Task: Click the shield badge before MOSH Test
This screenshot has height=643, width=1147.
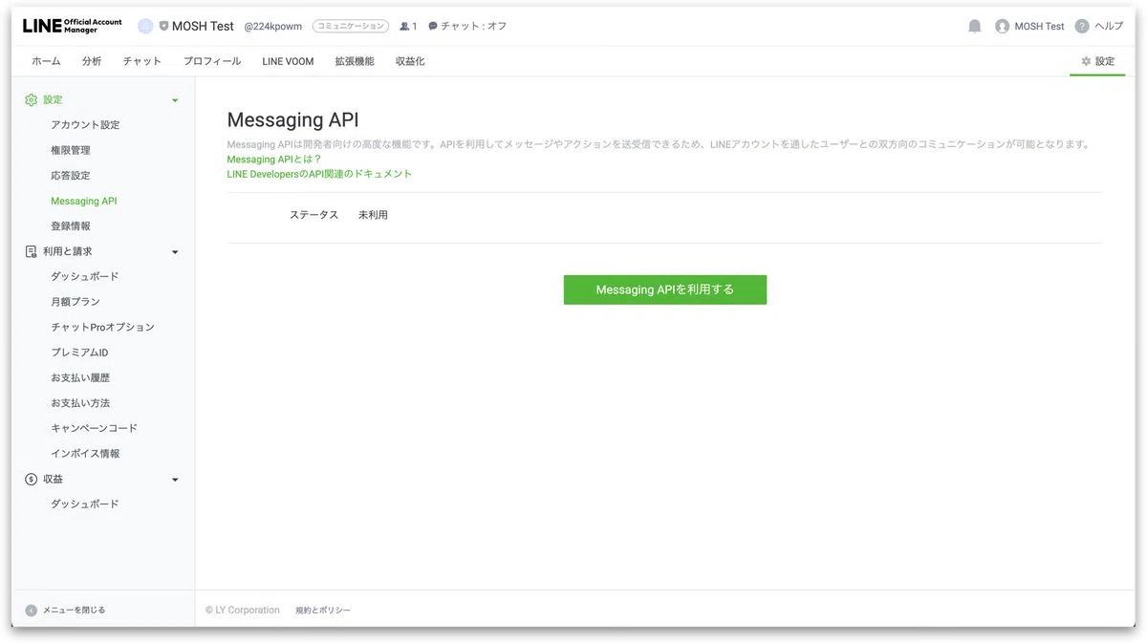Action: coord(163,26)
